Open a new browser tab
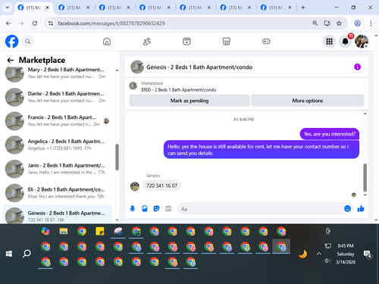Screen dimensions: 379x284 pyautogui.click(x=303, y=8)
